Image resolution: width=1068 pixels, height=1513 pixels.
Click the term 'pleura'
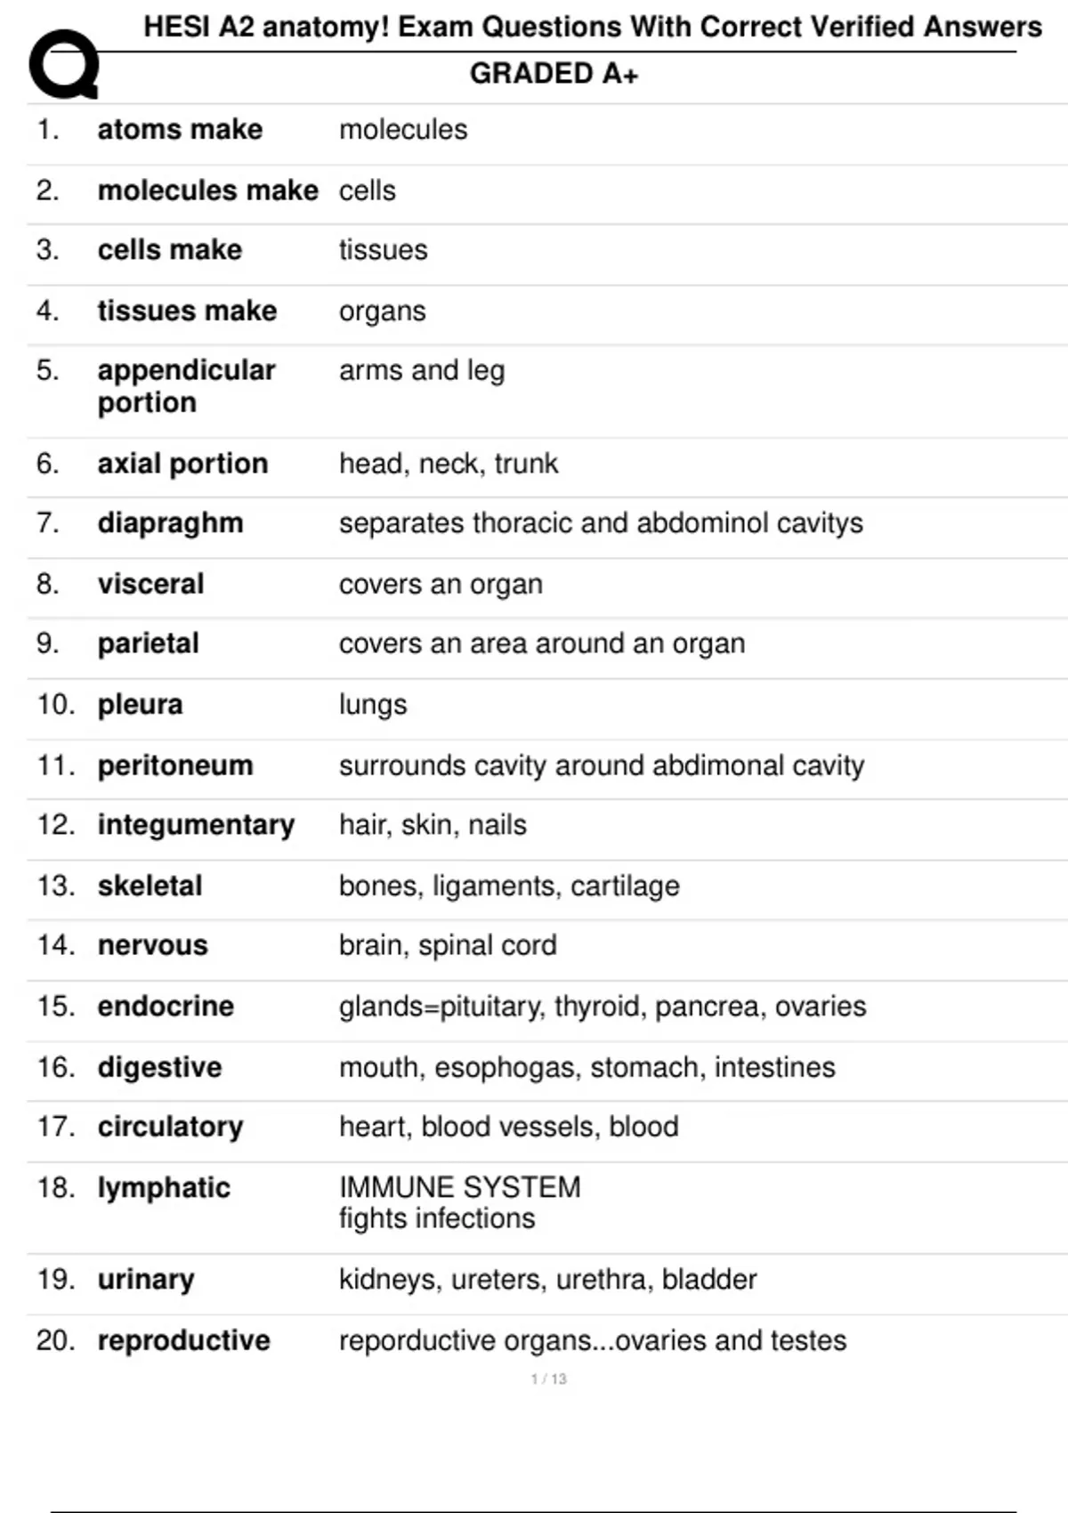[x=140, y=705]
